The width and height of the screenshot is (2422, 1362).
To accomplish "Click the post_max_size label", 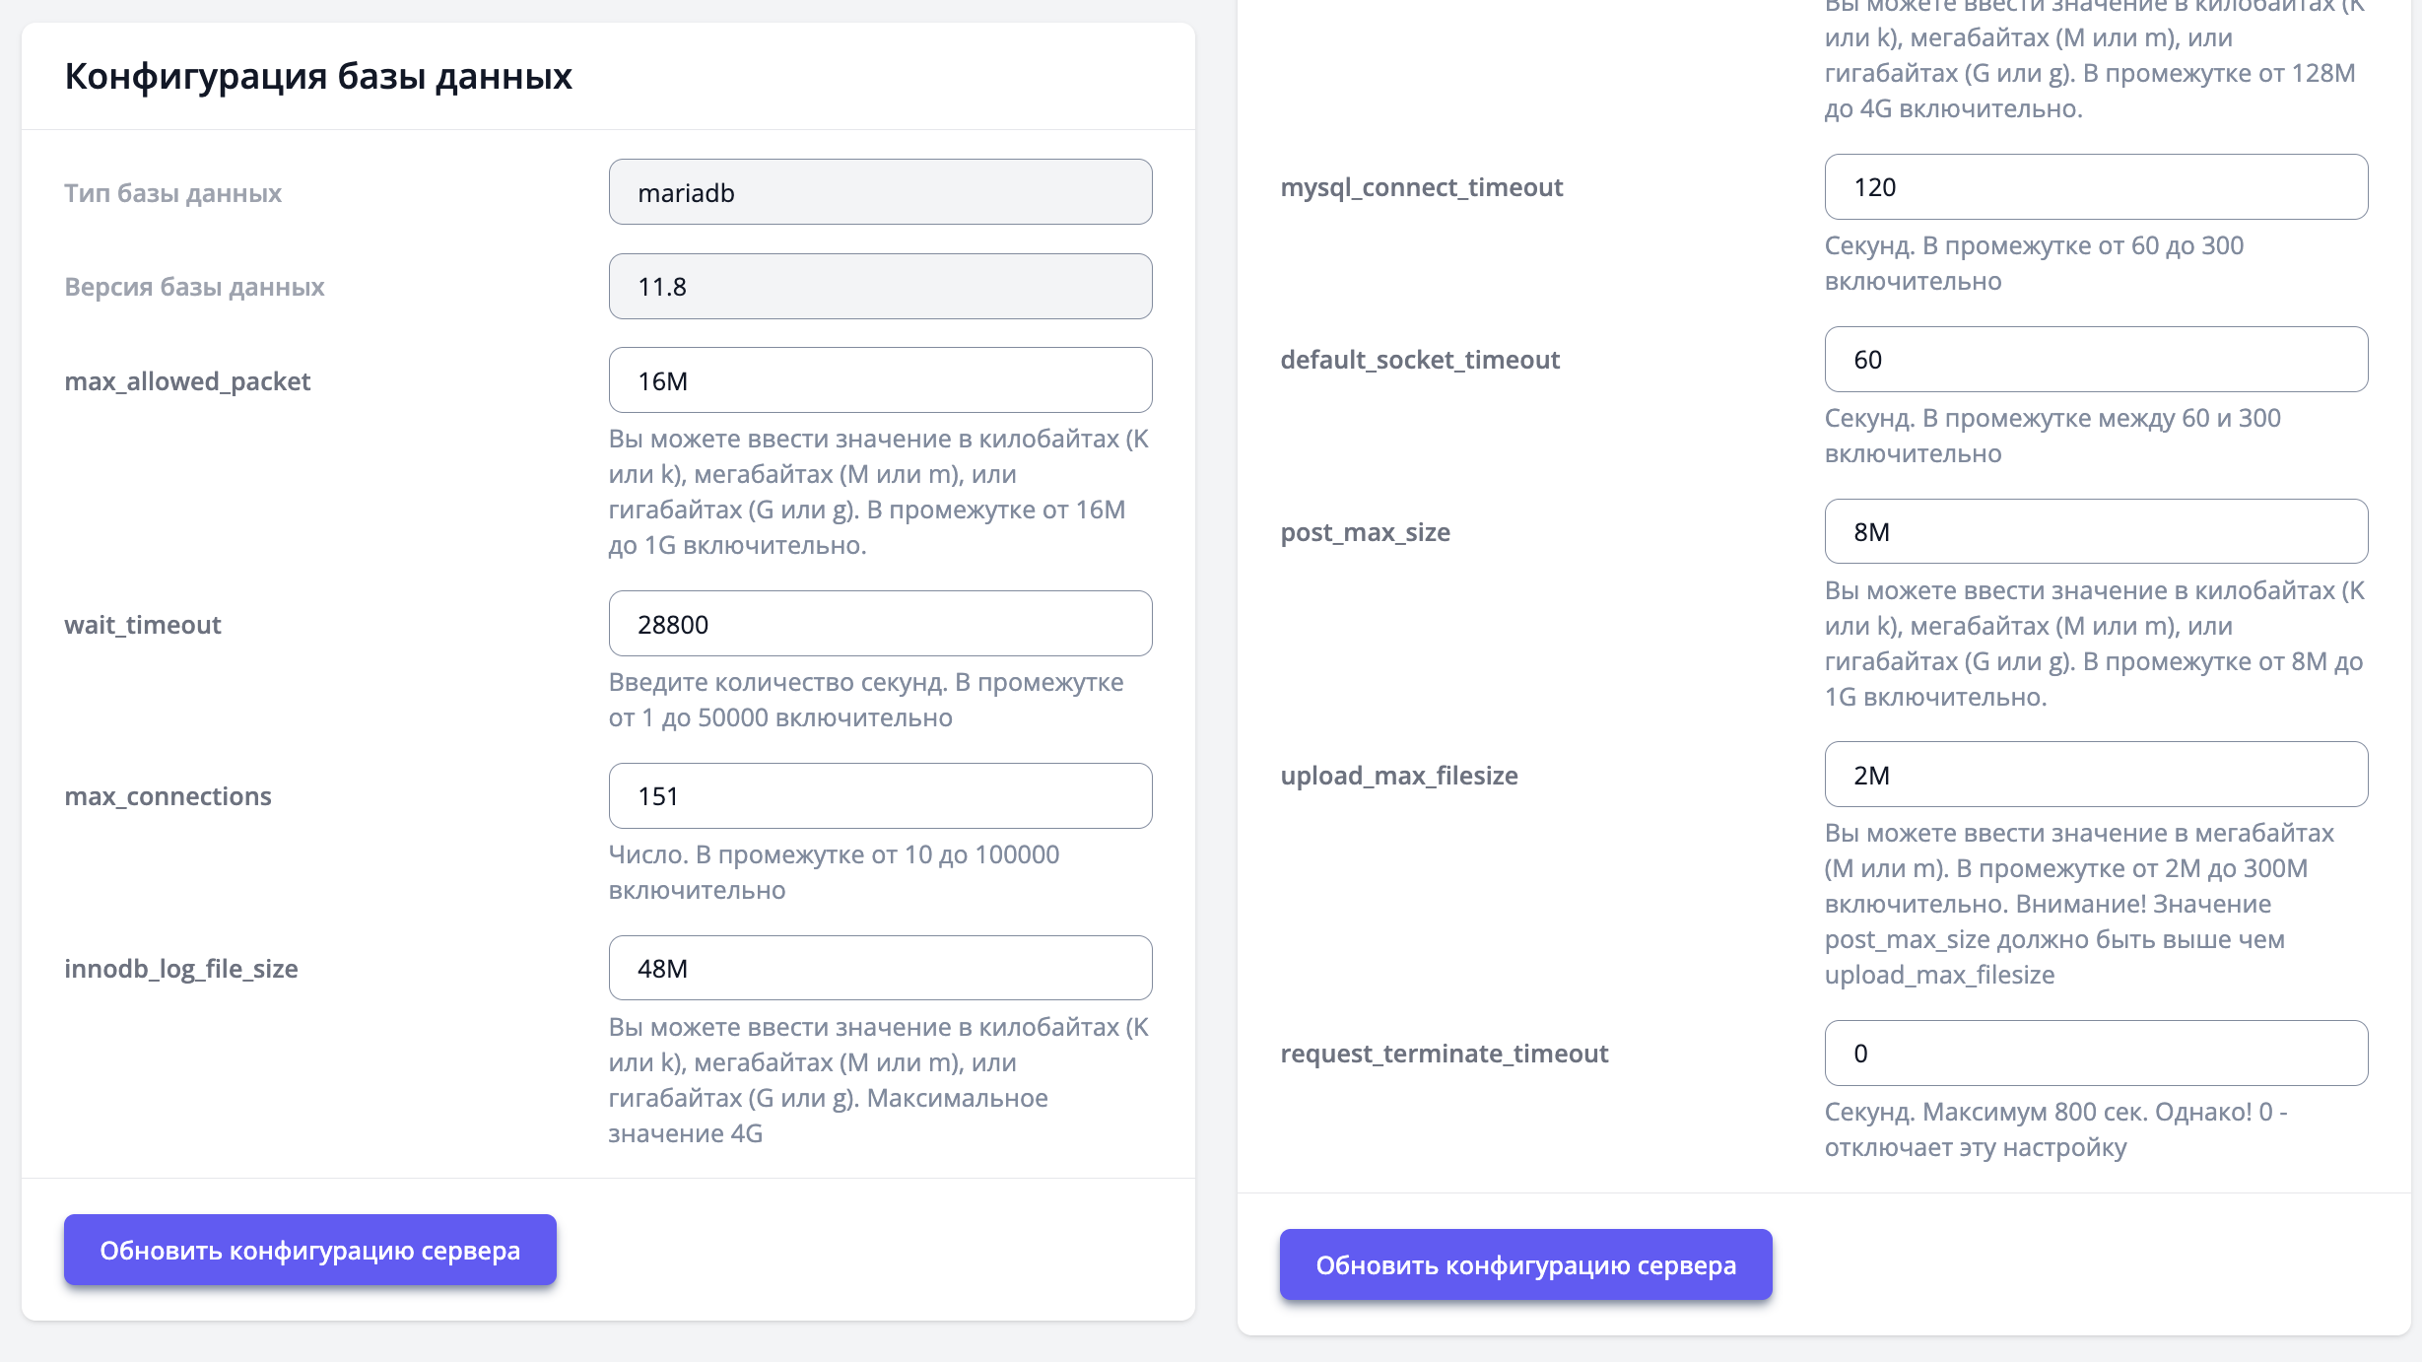I will click(x=1365, y=532).
